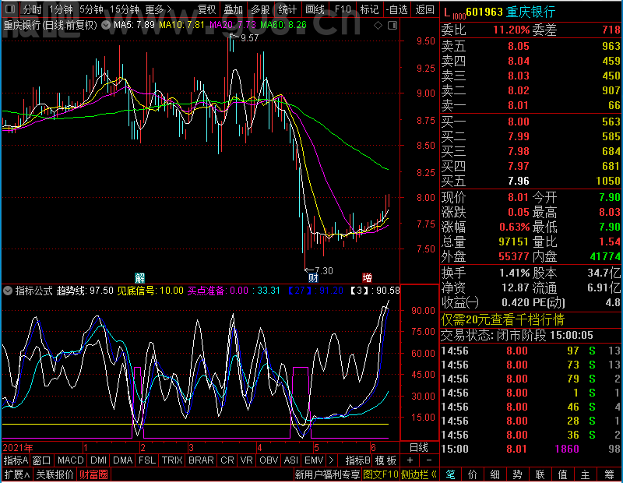623x483 pixels.
Task: Show more indicators with > arrow
Action: (331, 460)
